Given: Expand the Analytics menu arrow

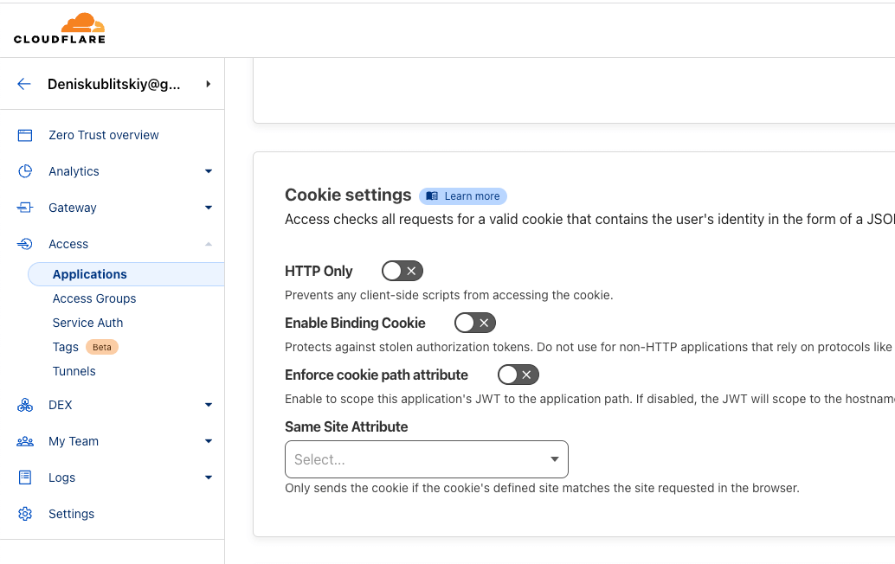Looking at the screenshot, I should click(x=209, y=171).
